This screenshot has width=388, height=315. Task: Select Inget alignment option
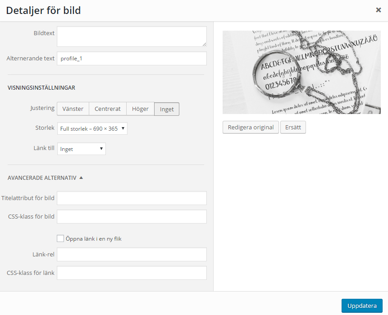[167, 109]
